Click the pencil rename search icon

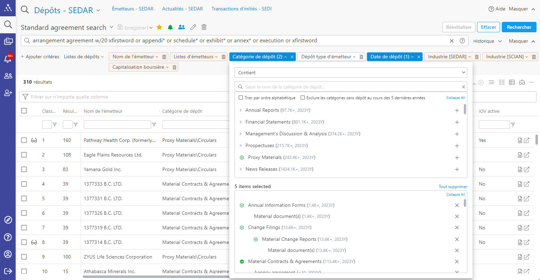tap(193, 27)
